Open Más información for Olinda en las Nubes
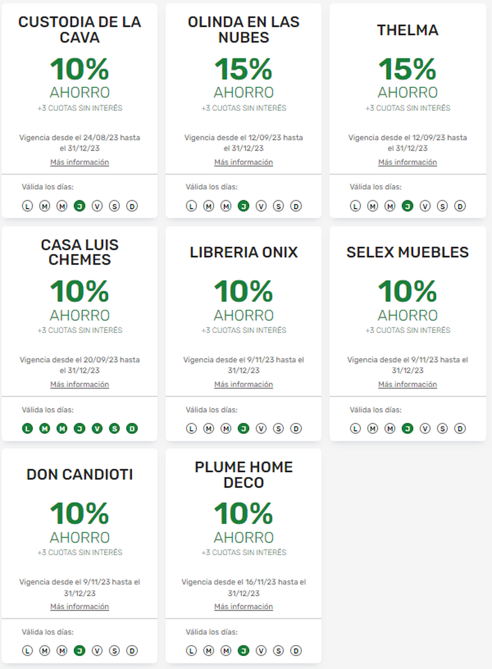 [244, 162]
